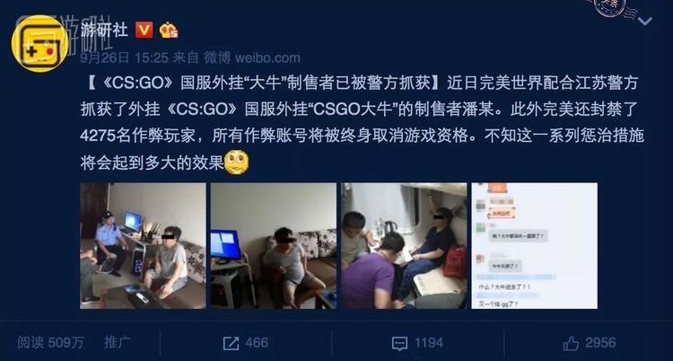Click the repost share icon

(231, 343)
